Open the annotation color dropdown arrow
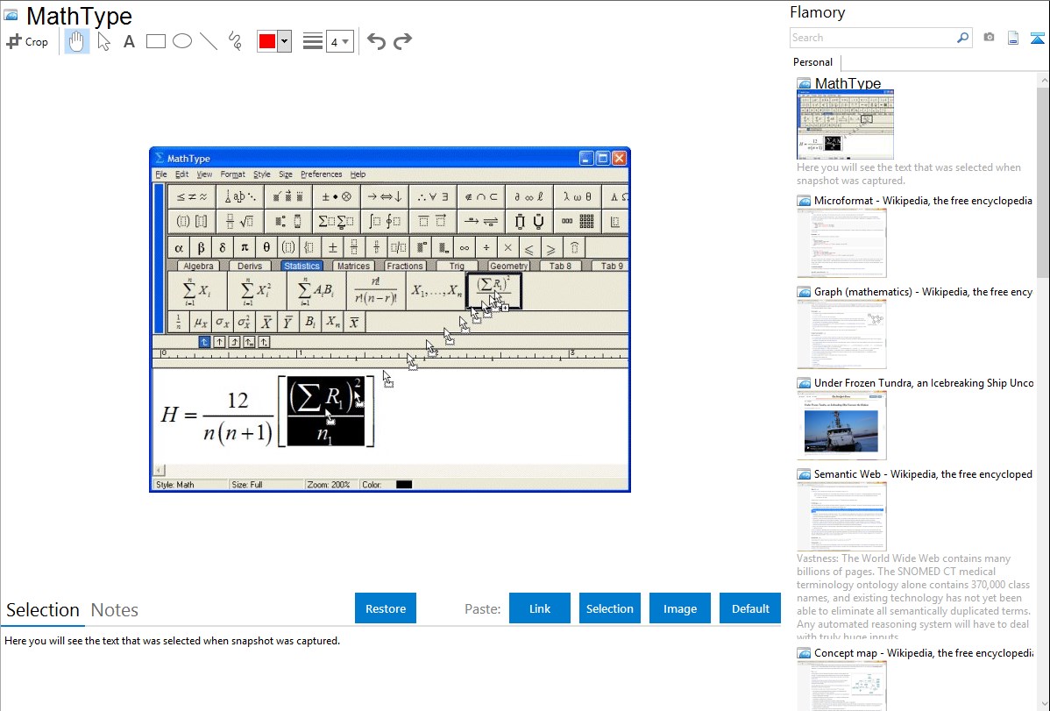Viewport: 1050px width, 711px height. point(284,41)
